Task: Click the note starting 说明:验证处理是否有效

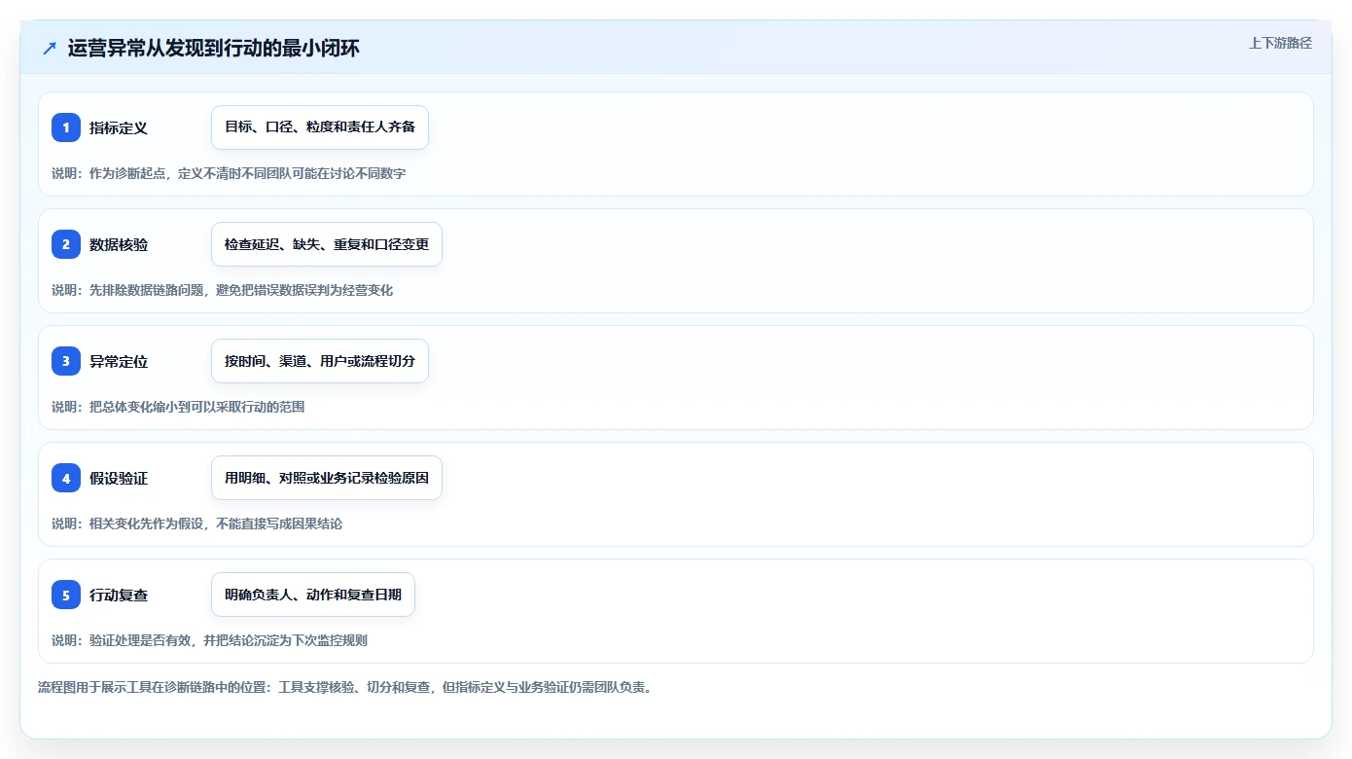Action: click(x=210, y=640)
